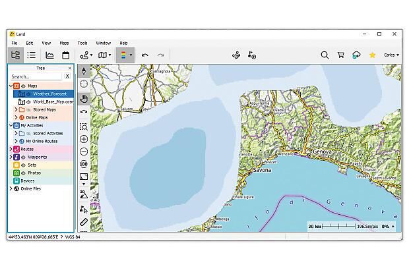Open the Tools menu
The image size is (409, 280).
coord(82,43)
